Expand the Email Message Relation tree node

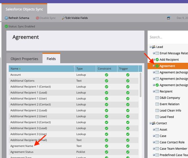pyautogui.click(x=154, y=53)
